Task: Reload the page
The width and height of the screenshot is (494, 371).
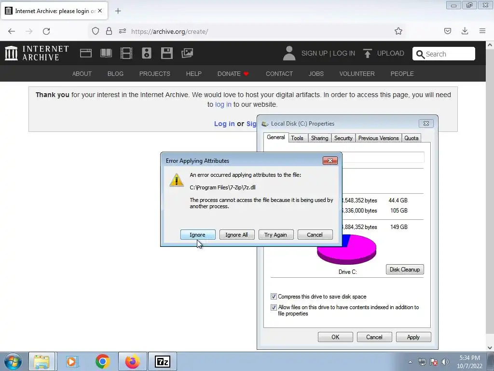Action: (46, 31)
